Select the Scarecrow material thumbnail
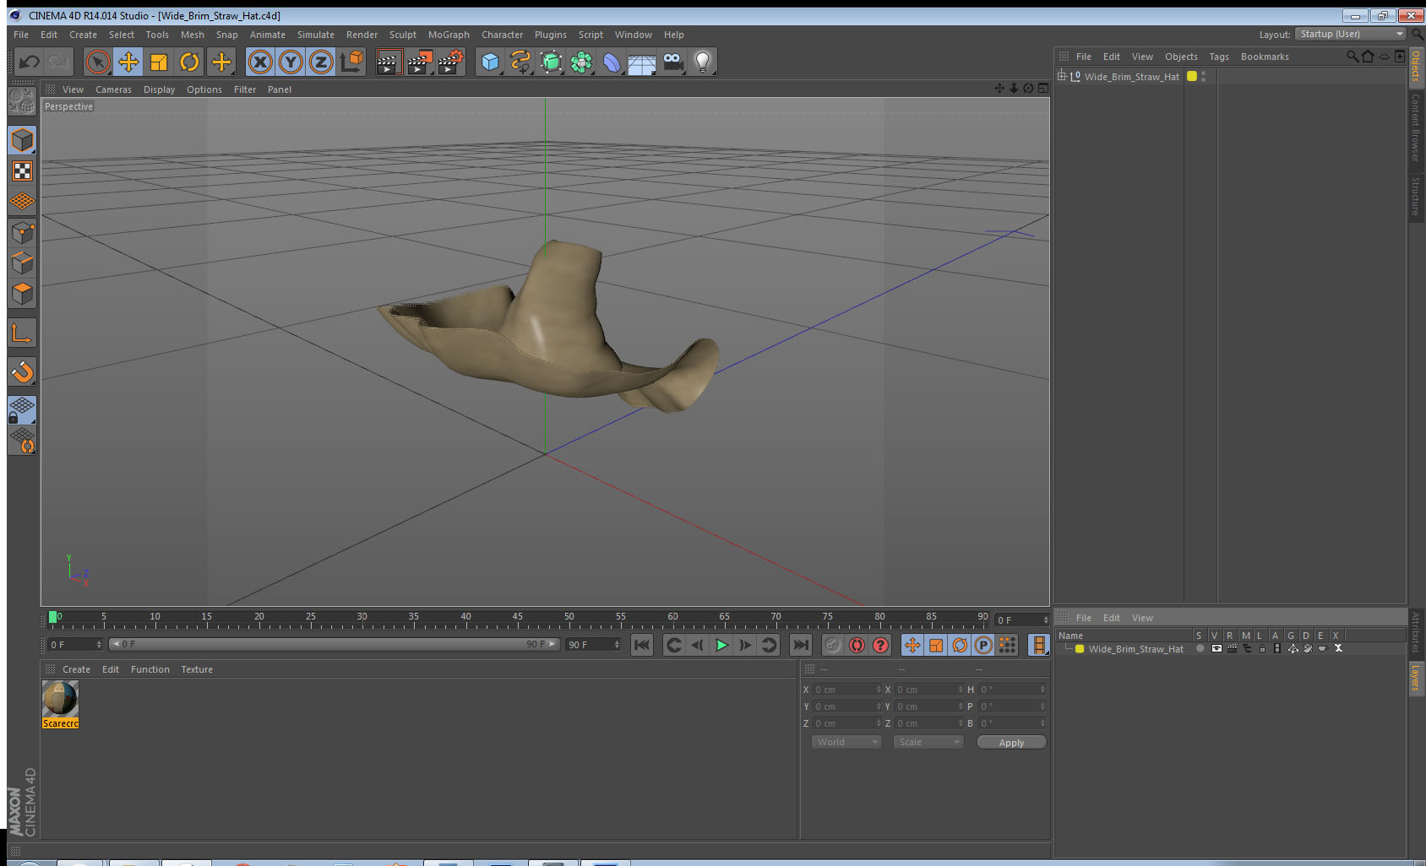Viewport: 1426px width, 866px height. click(x=60, y=699)
